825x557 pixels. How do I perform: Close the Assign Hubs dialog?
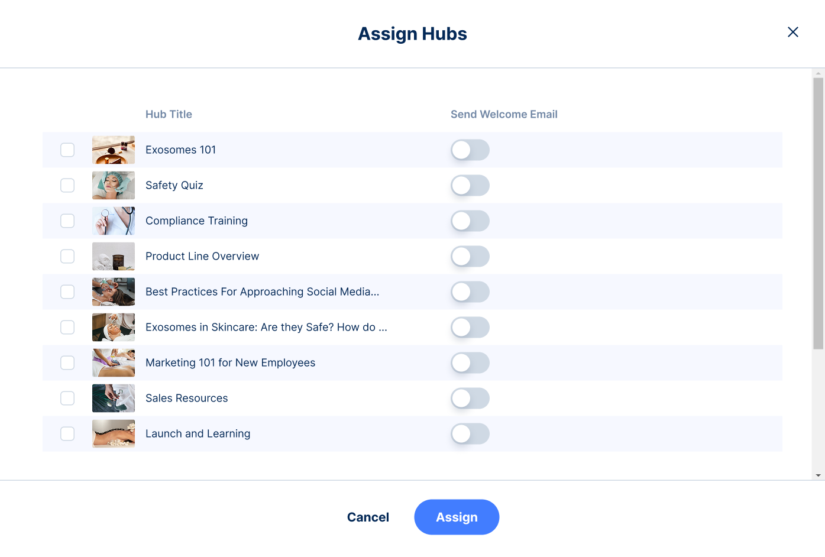coord(792,32)
